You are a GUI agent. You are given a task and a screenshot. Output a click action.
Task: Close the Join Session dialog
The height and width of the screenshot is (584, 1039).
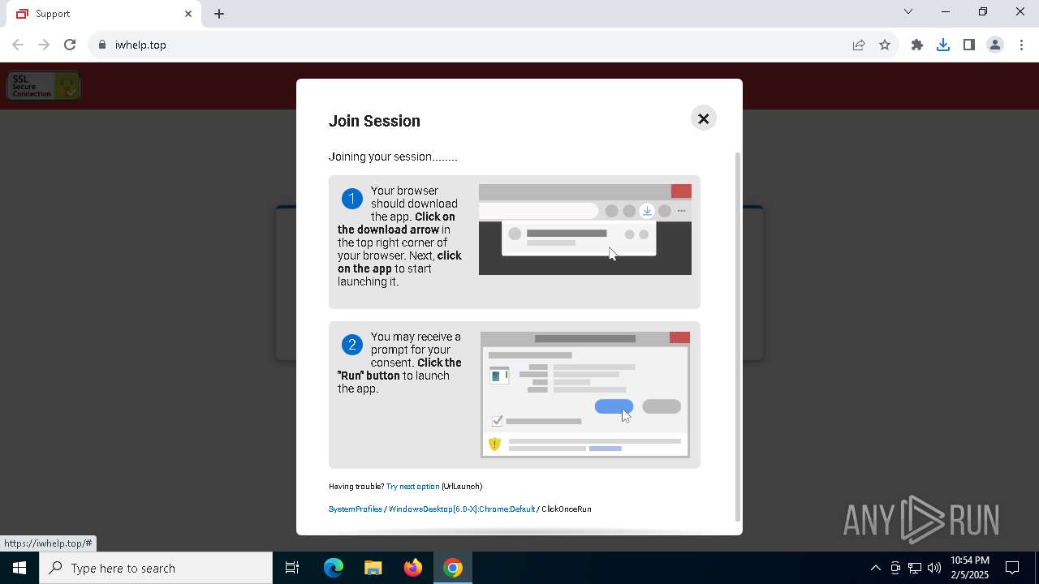[704, 118]
